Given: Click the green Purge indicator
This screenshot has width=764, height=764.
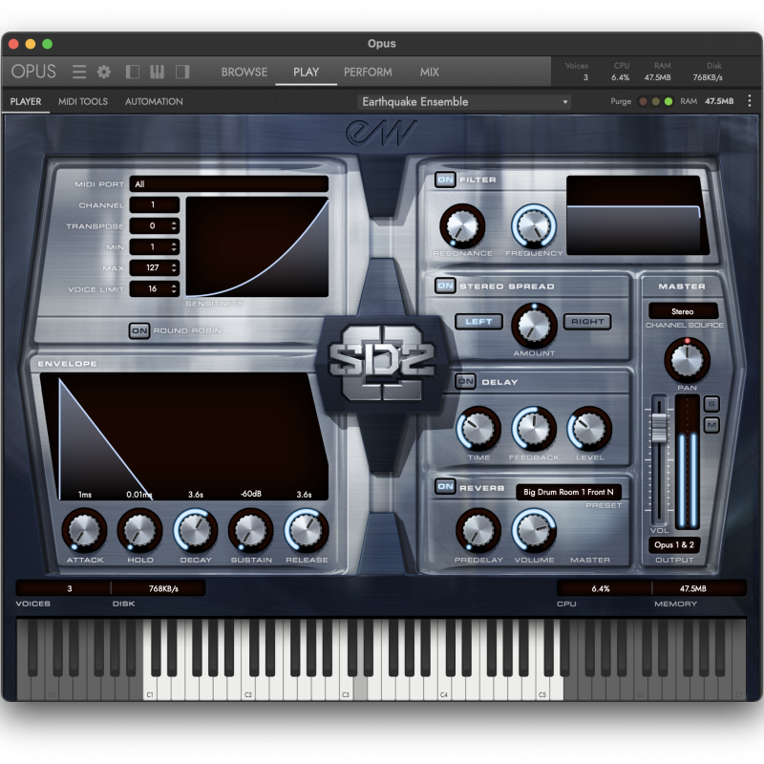Looking at the screenshot, I should [668, 101].
